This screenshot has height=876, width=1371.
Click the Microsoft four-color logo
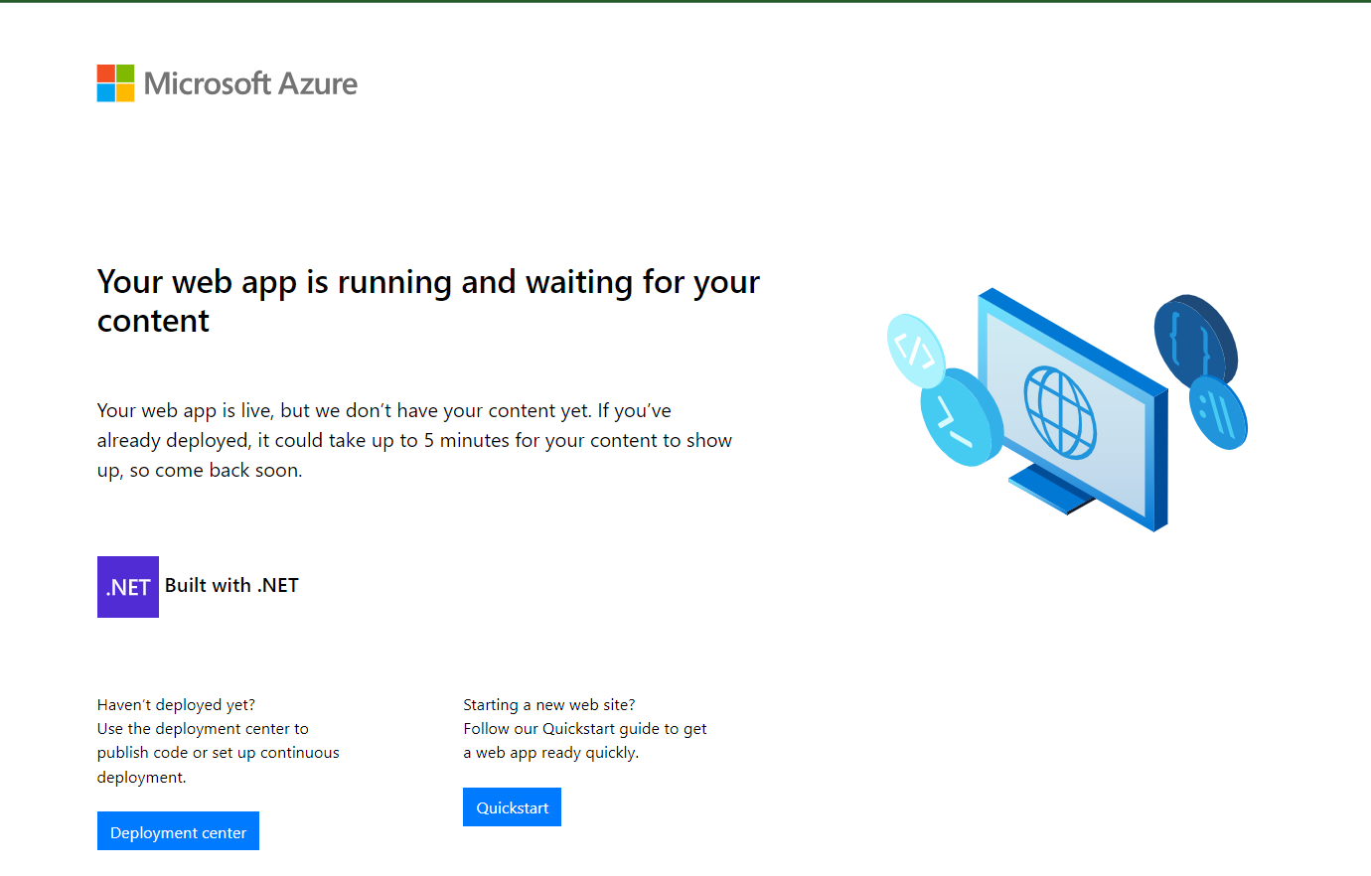[115, 83]
